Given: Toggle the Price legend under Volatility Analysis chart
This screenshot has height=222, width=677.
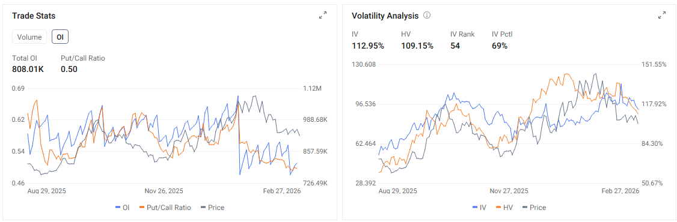Looking at the screenshot, I should click(x=534, y=208).
